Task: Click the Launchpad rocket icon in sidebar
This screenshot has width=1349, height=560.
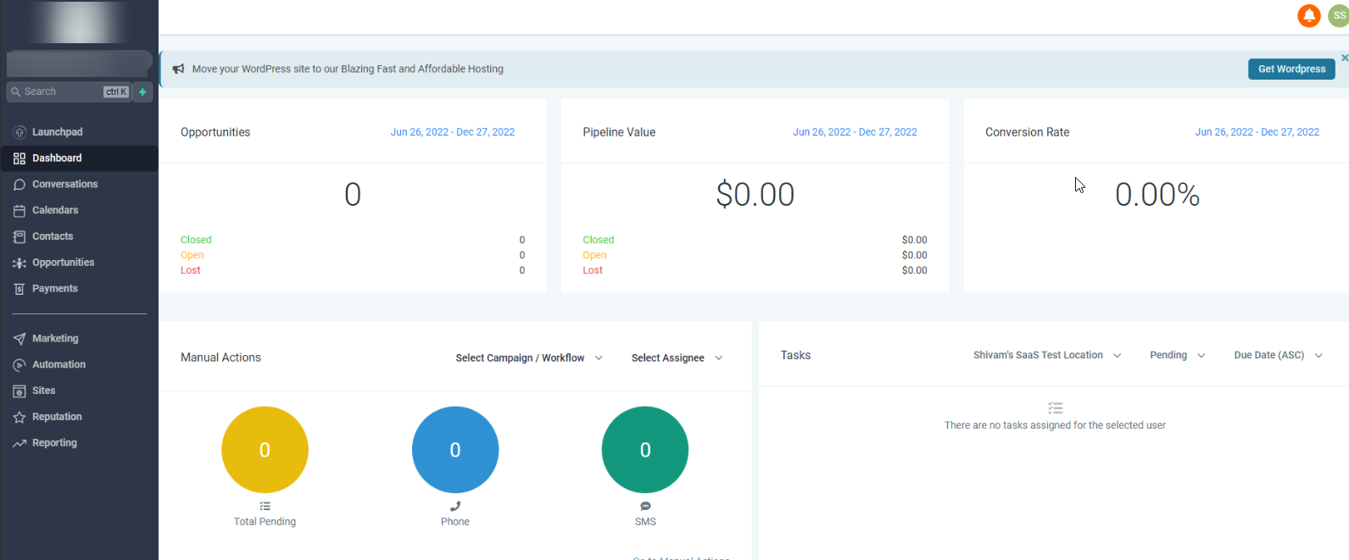Action: pyautogui.click(x=20, y=132)
